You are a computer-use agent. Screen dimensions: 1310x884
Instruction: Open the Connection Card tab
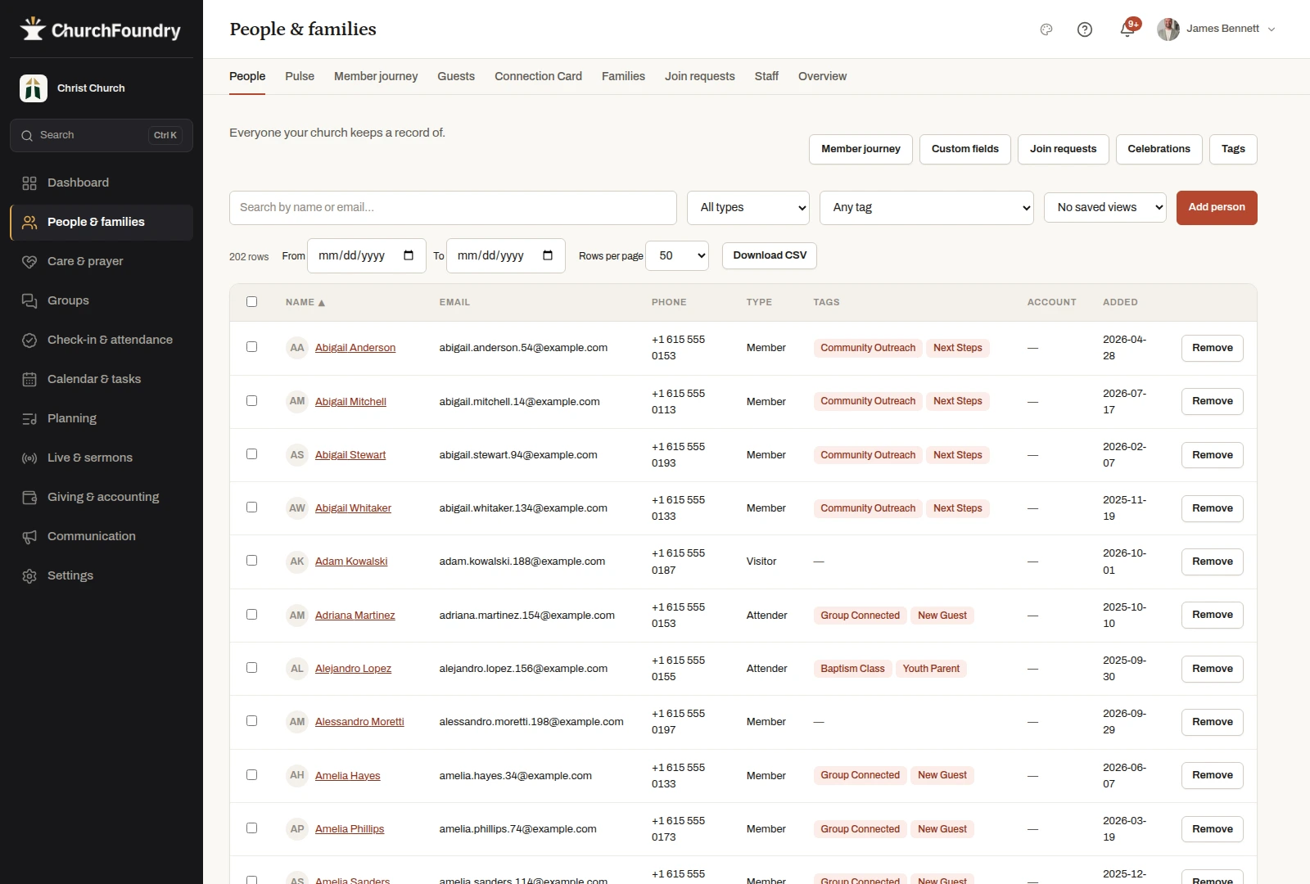538,76
